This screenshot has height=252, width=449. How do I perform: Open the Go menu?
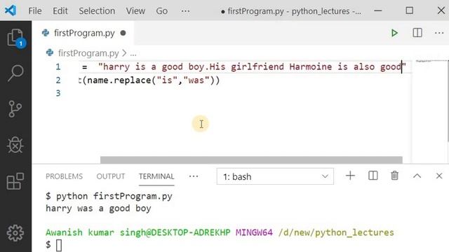point(162,11)
